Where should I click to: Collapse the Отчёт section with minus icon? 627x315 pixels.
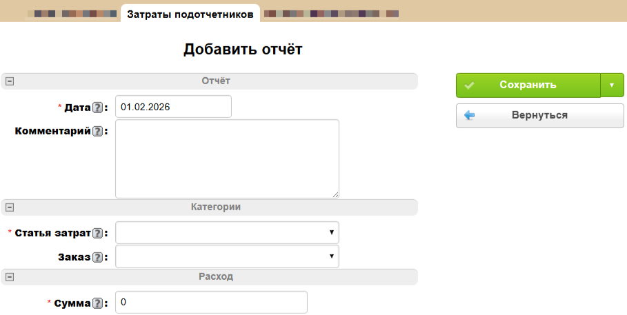tap(10, 81)
